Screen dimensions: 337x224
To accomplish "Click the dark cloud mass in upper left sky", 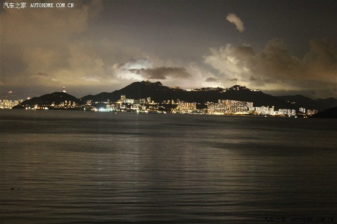I will [x=43, y=38].
